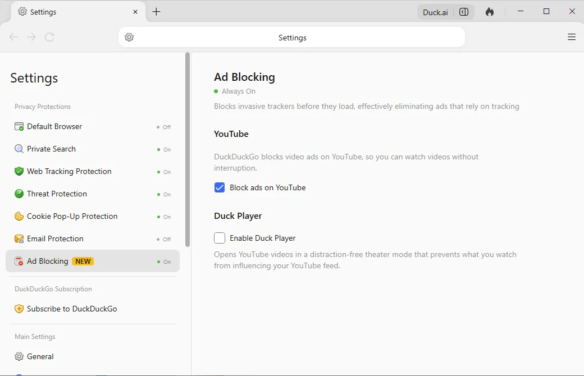The width and height of the screenshot is (584, 376).
Task: Enable Duck Player checkbox
Action: pyautogui.click(x=220, y=238)
